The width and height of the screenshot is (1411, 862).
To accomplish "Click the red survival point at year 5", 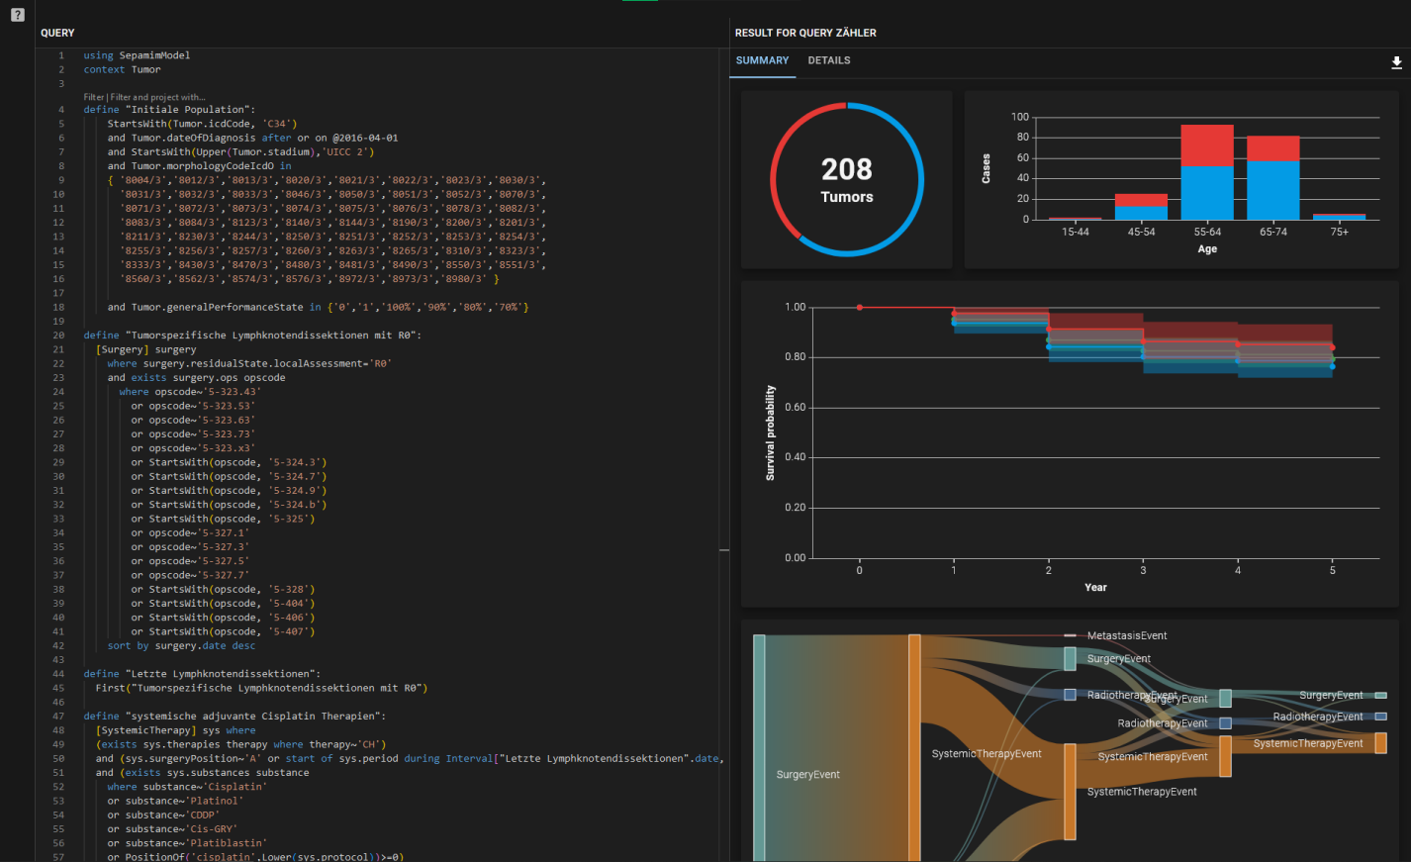I will coord(1332,347).
